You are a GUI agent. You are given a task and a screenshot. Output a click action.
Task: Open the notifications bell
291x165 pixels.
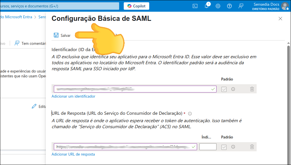click(x=207, y=6)
